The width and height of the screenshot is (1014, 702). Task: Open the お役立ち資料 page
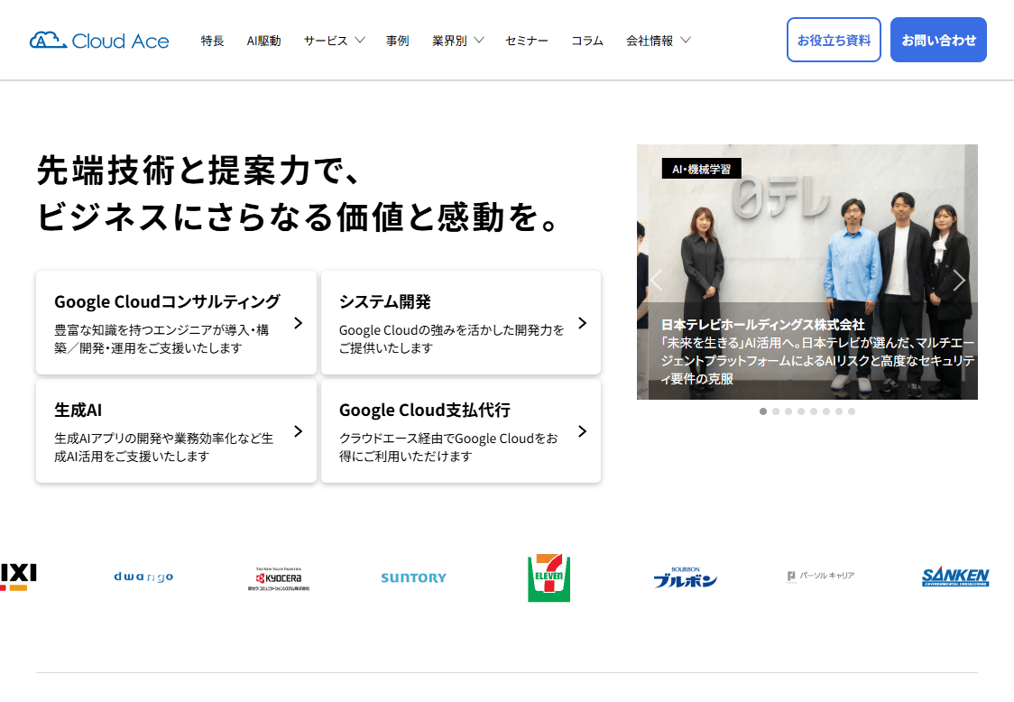coord(834,40)
